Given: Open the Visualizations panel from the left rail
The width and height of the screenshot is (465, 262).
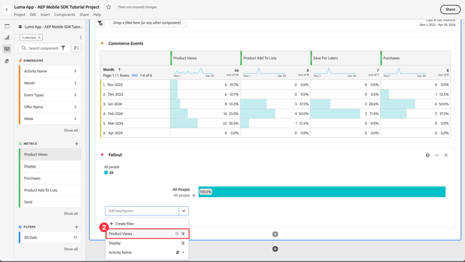Looking at the screenshot, I should click(x=7, y=38).
